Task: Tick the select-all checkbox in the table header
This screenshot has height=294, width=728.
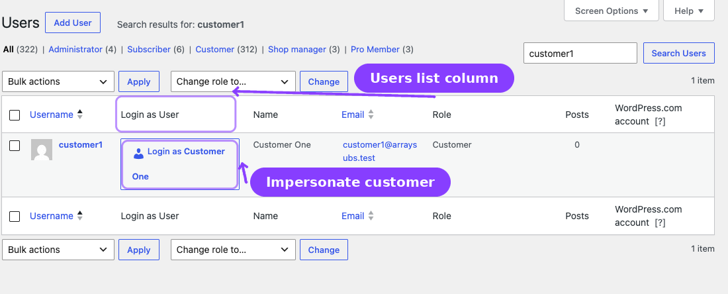Action: 15,115
